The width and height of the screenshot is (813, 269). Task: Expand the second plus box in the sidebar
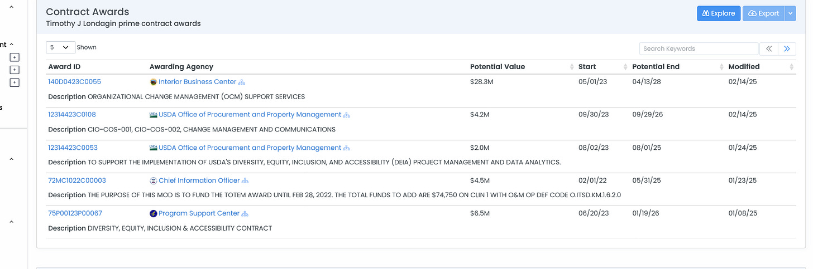pos(15,70)
